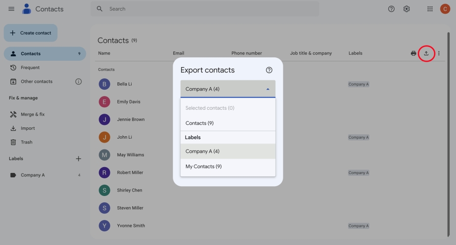Click May Williams's avatar
Image resolution: width=456 pixels, height=245 pixels.
pos(105,155)
